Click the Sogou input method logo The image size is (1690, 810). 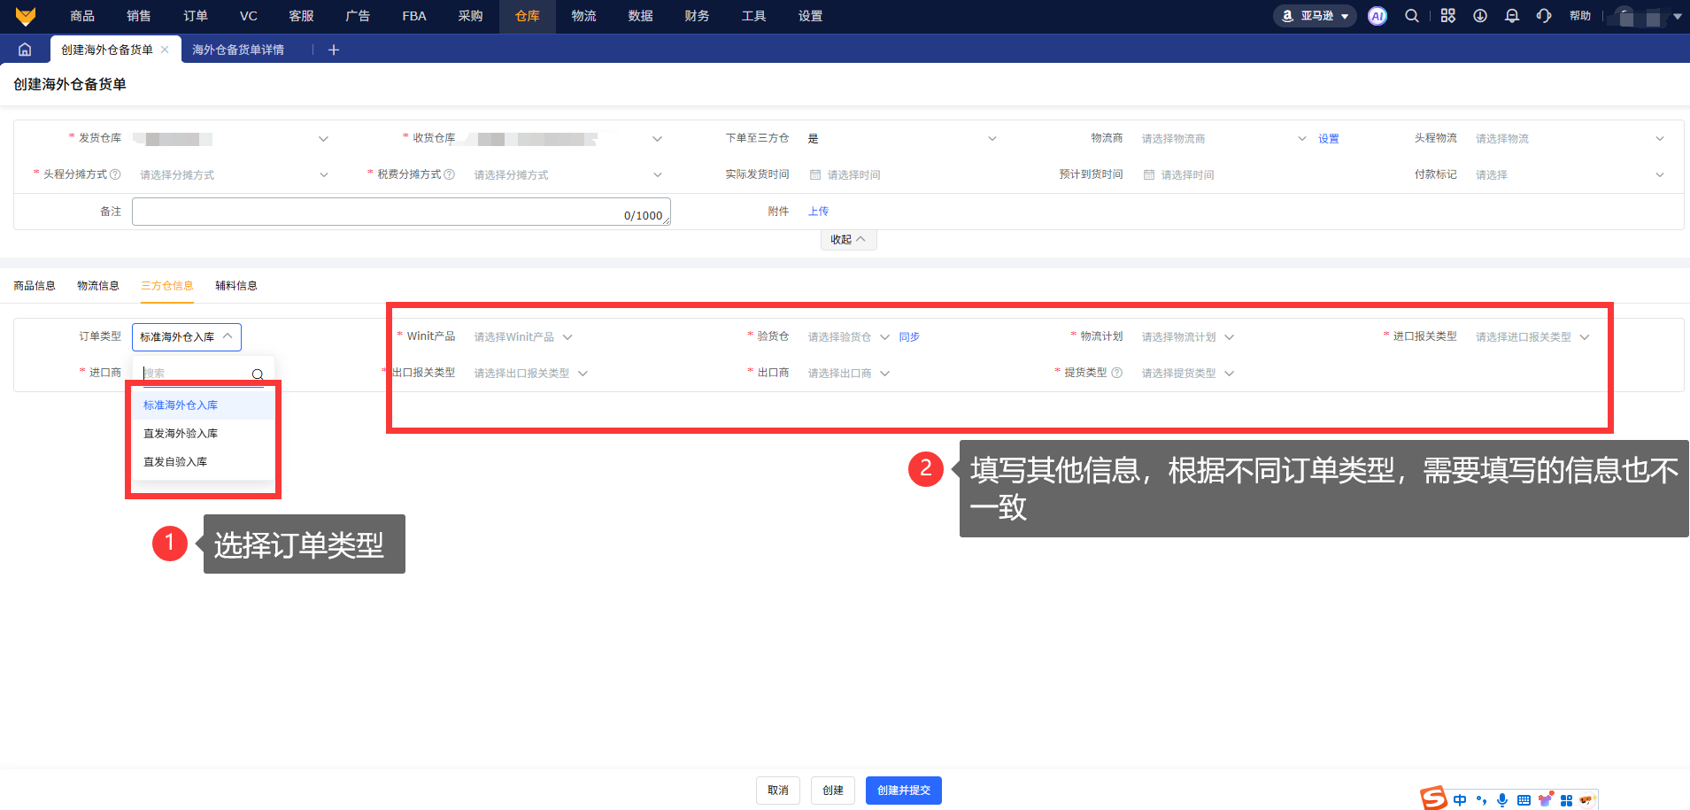pos(1433,798)
